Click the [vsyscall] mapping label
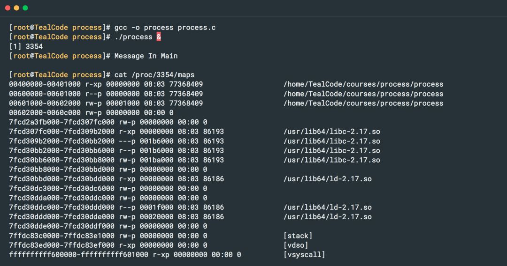 point(304,255)
